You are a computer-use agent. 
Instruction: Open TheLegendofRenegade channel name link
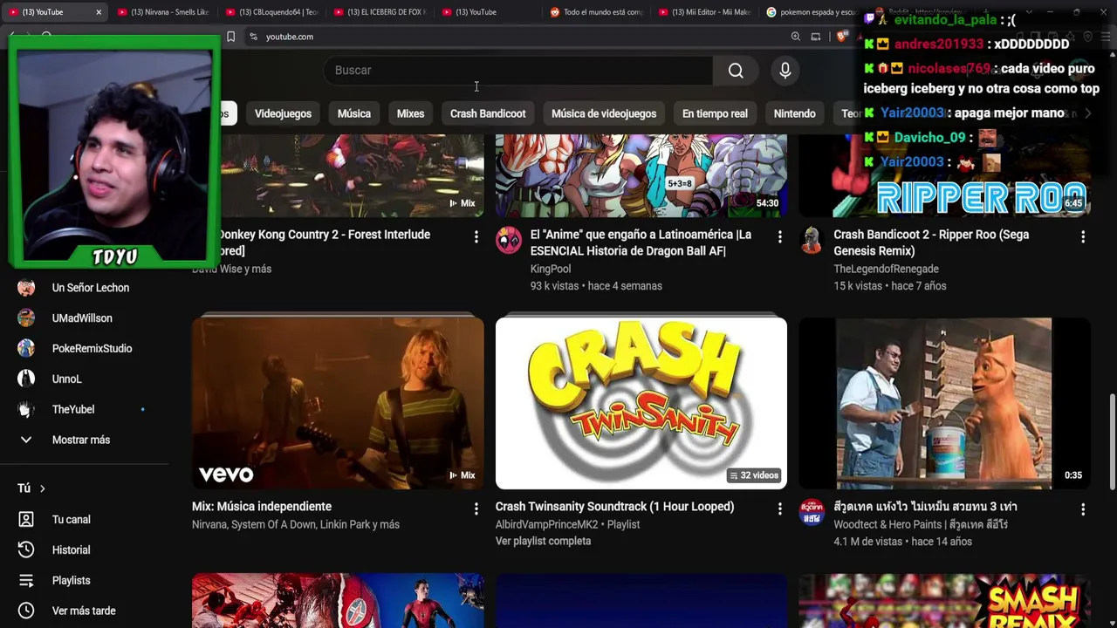pos(886,270)
